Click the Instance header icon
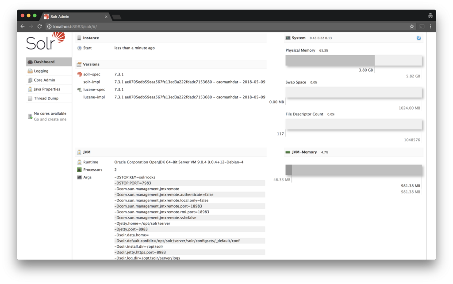This screenshot has height=284, width=453. point(79,38)
